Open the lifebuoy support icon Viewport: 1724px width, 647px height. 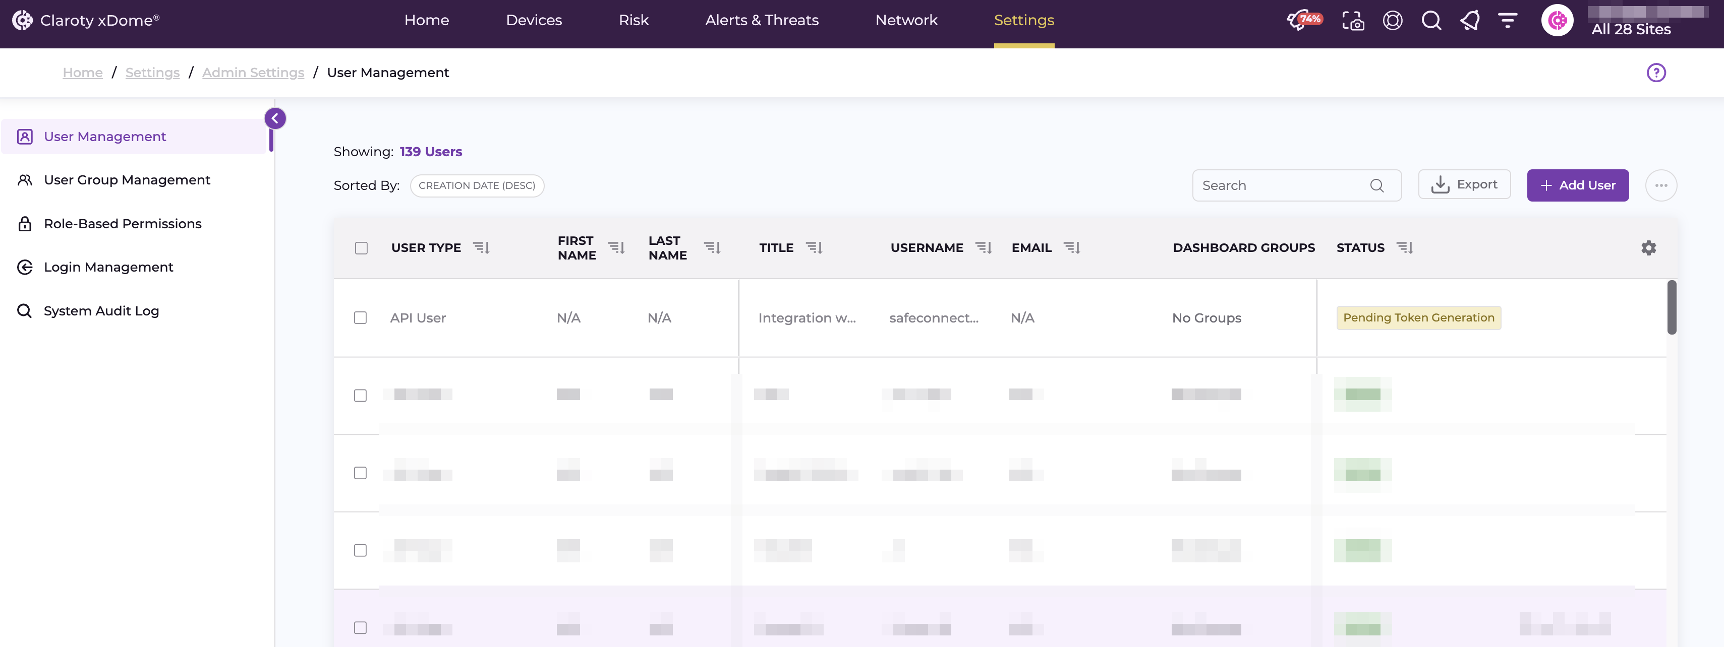[x=1393, y=21]
